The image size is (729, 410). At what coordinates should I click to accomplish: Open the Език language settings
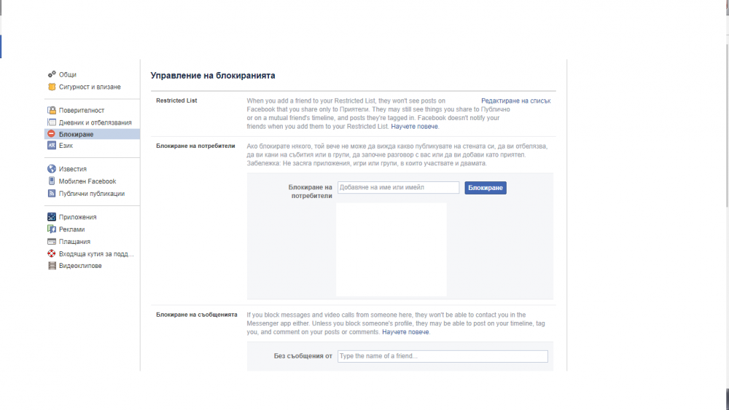pyautogui.click(x=66, y=146)
